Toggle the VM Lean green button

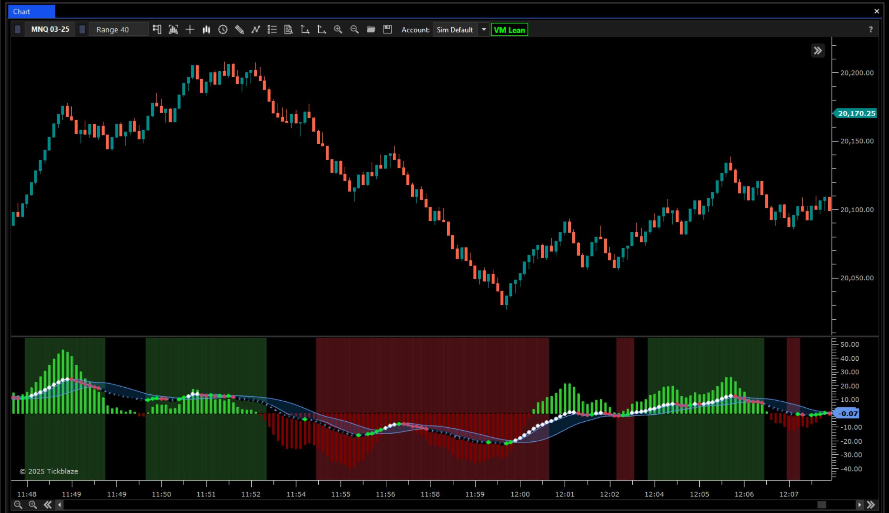pyautogui.click(x=509, y=30)
